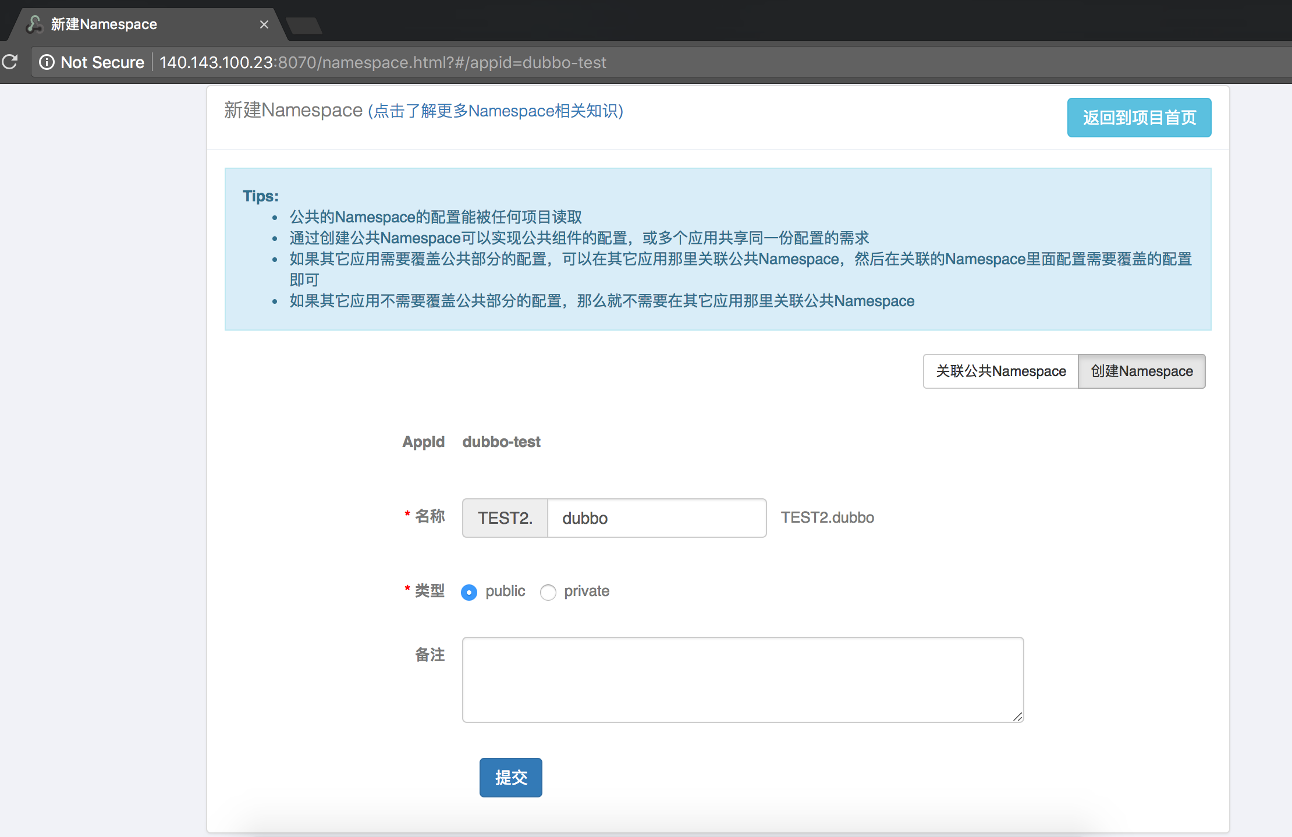The height and width of the screenshot is (837, 1292).
Task: Click 返回到项目首页 button
Action: point(1139,118)
